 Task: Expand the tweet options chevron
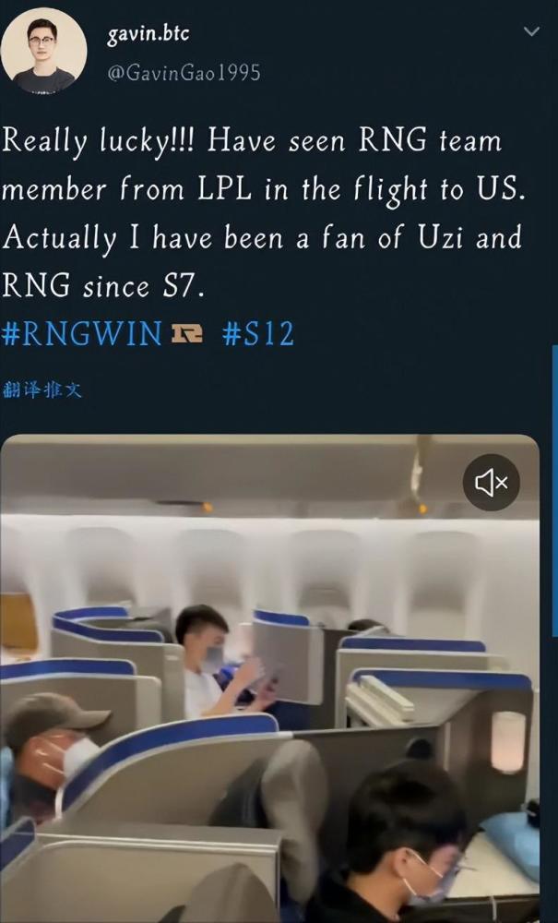pyautogui.click(x=531, y=31)
